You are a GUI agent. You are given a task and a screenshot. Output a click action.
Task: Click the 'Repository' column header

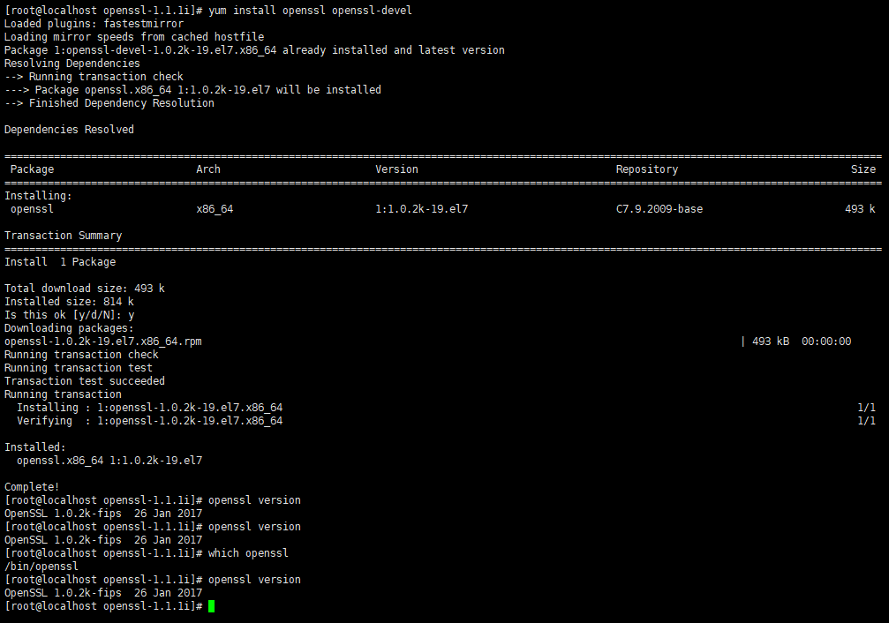pyautogui.click(x=647, y=169)
